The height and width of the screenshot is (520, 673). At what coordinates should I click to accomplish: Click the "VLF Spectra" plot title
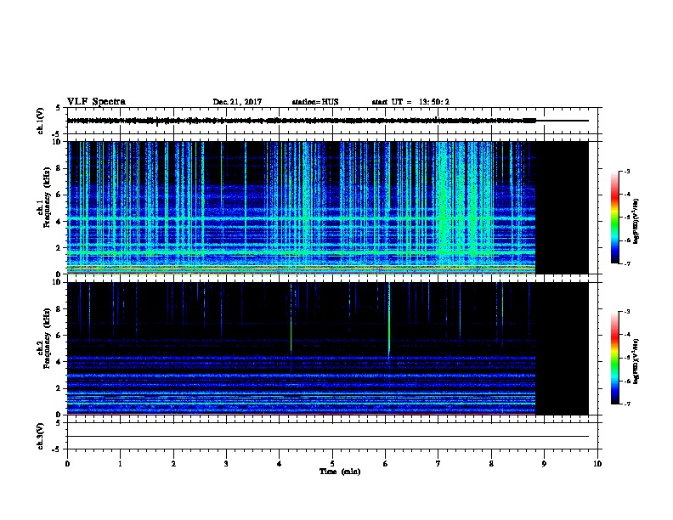pyautogui.click(x=96, y=102)
